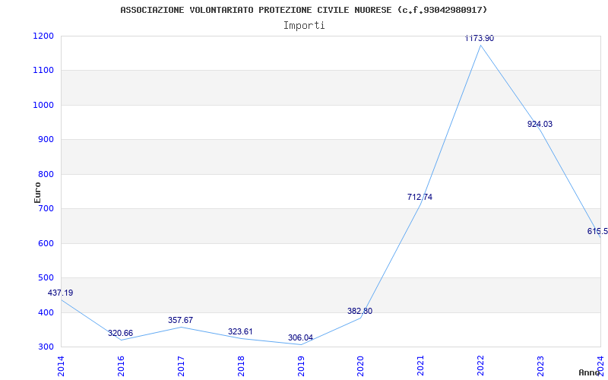The height and width of the screenshot is (380, 608).
Task: Select the data label 323.61
Action: coord(240,332)
